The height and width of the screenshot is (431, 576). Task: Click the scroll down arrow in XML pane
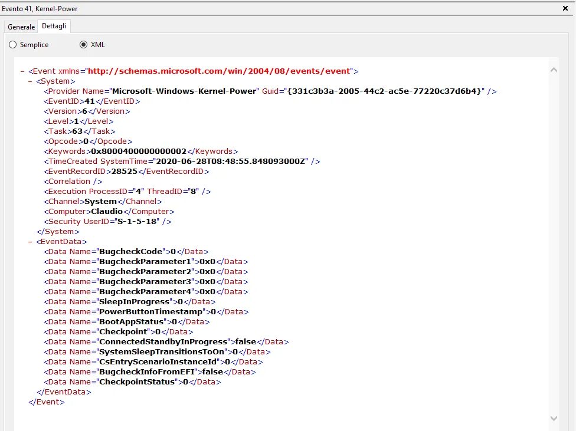tap(554, 418)
